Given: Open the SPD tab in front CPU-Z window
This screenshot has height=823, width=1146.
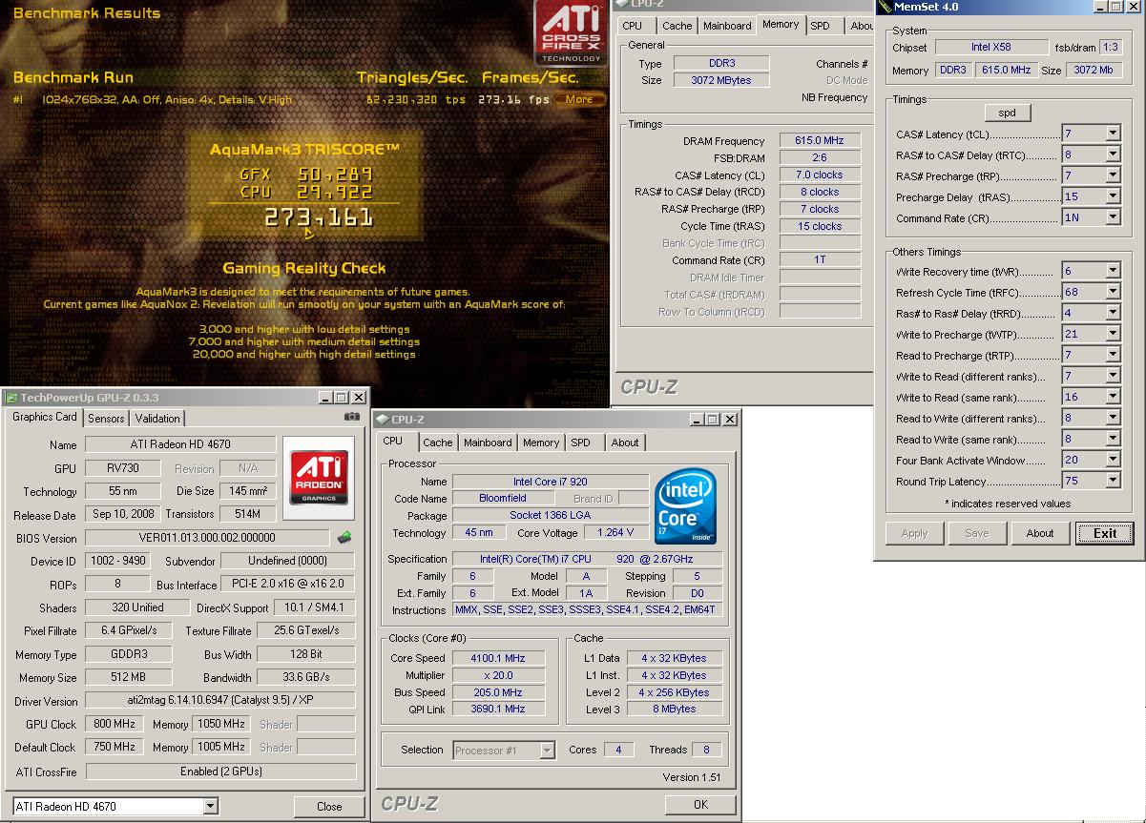Looking at the screenshot, I should 580,442.
